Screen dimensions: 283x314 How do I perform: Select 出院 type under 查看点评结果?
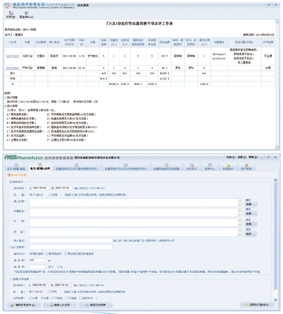pos(49,292)
